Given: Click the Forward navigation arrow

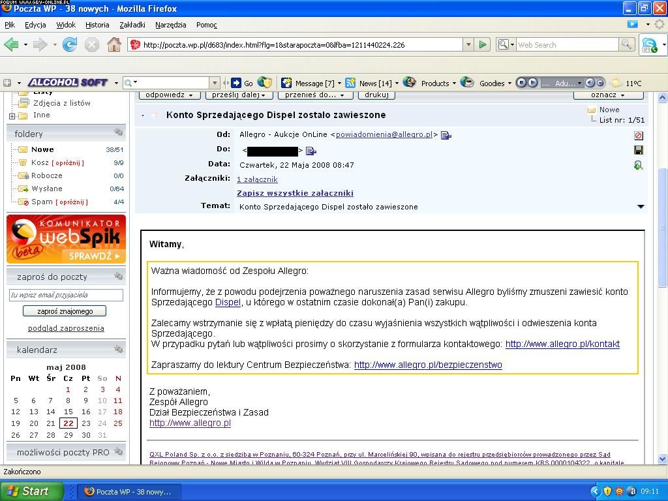Looking at the screenshot, I should [40, 45].
